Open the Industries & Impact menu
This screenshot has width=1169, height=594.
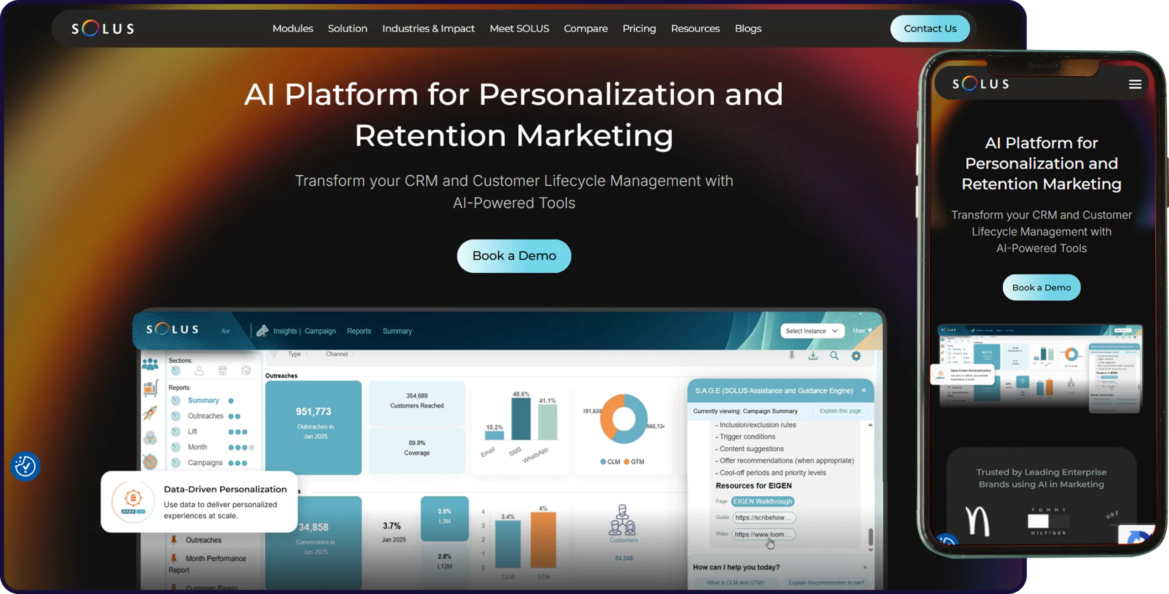coord(428,28)
